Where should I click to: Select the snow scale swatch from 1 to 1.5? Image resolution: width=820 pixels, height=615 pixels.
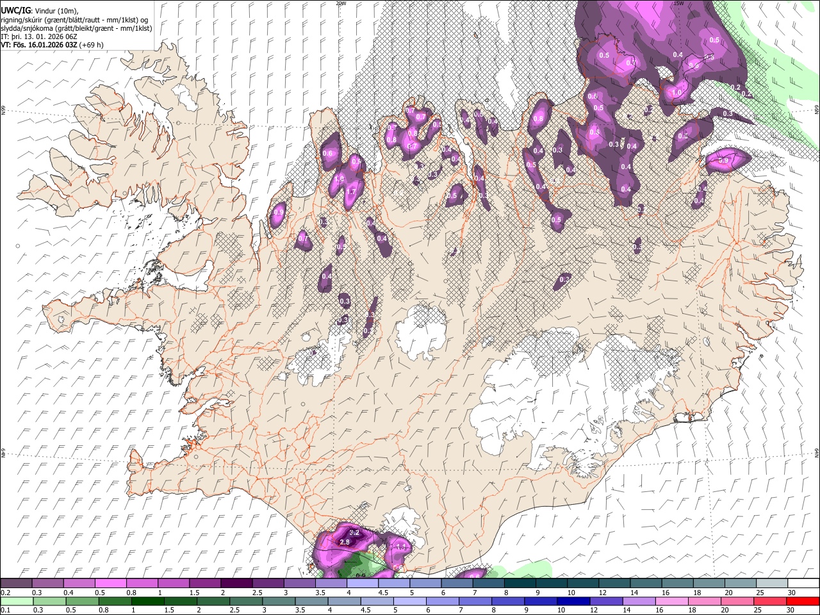[x=173, y=584]
